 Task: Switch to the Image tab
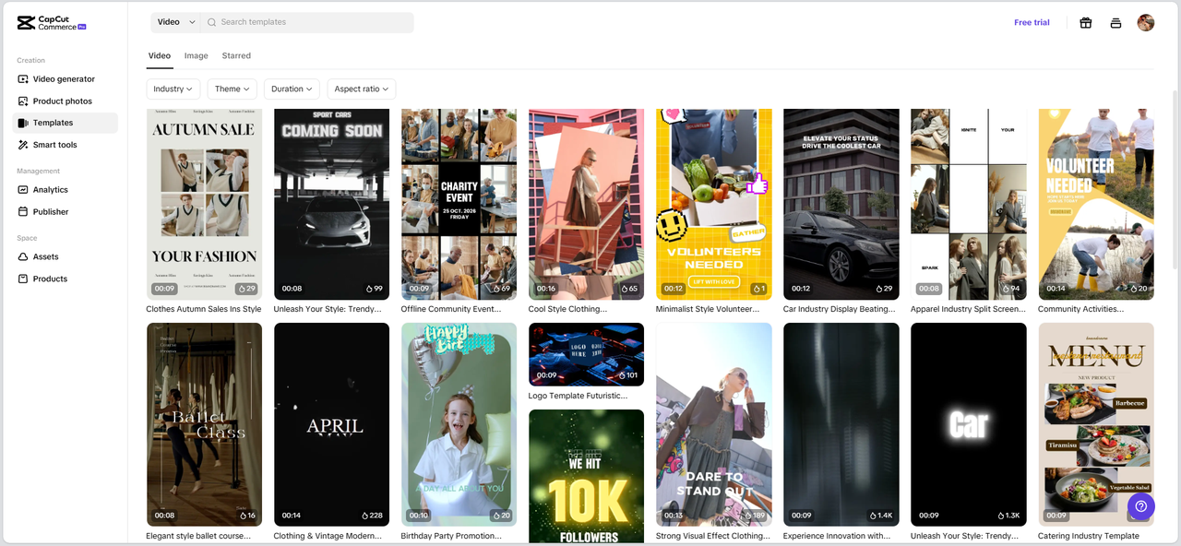click(x=196, y=56)
